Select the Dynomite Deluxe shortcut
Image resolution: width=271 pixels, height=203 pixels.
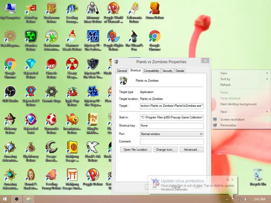click(52, 124)
